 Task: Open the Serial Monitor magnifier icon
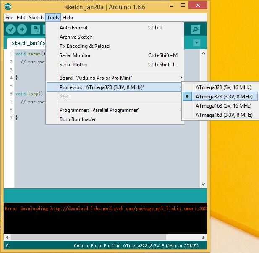(196, 29)
